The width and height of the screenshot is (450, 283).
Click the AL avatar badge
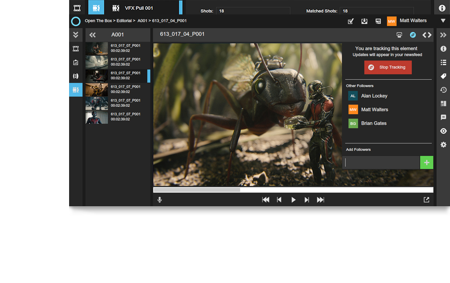pyautogui.click(x=353, y=96)
